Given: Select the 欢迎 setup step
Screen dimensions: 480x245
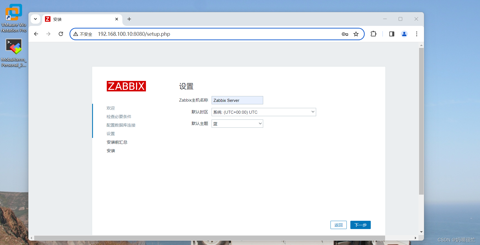Looking at the screenshot, I should (111, 108).
